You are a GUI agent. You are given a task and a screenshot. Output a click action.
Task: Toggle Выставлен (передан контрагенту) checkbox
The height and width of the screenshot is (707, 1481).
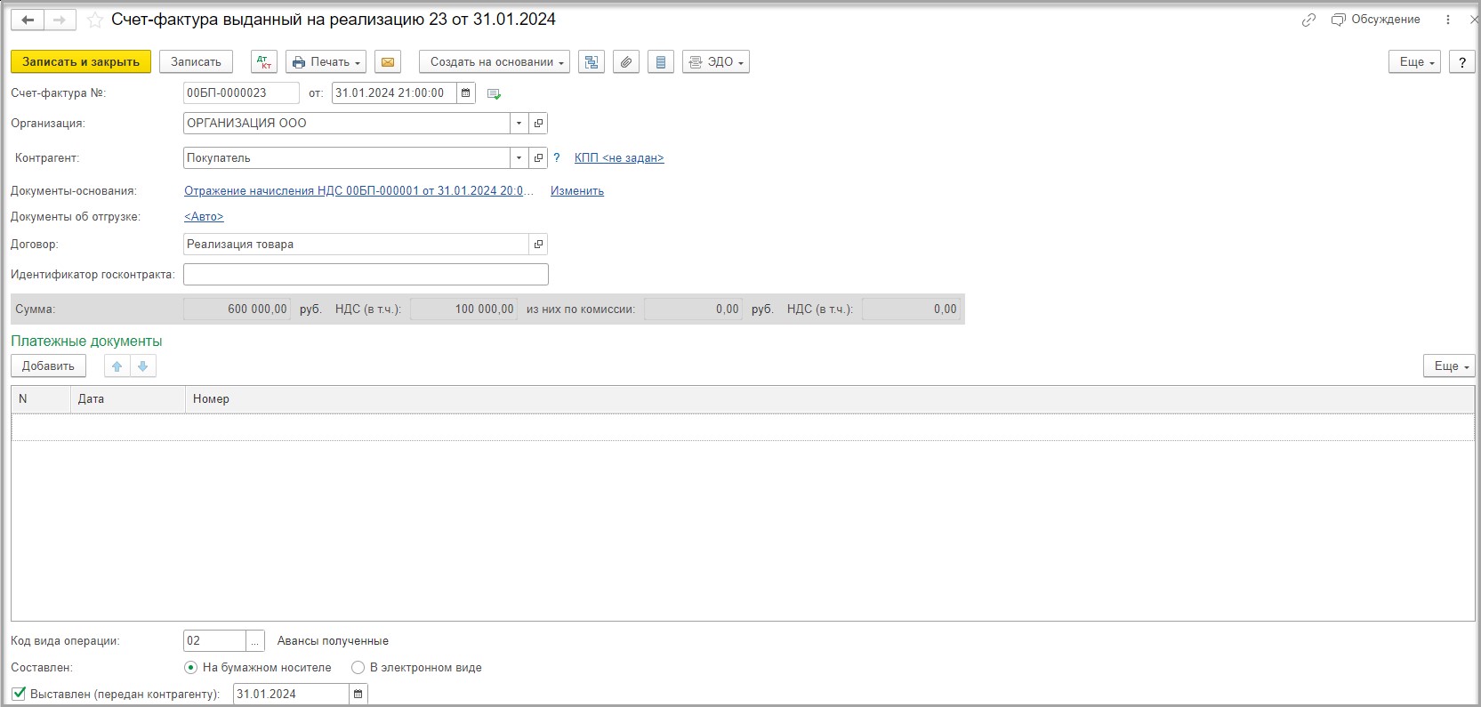(19, 693)
